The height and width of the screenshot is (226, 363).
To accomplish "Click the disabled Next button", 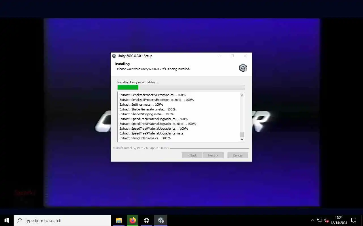I will 213,155.
